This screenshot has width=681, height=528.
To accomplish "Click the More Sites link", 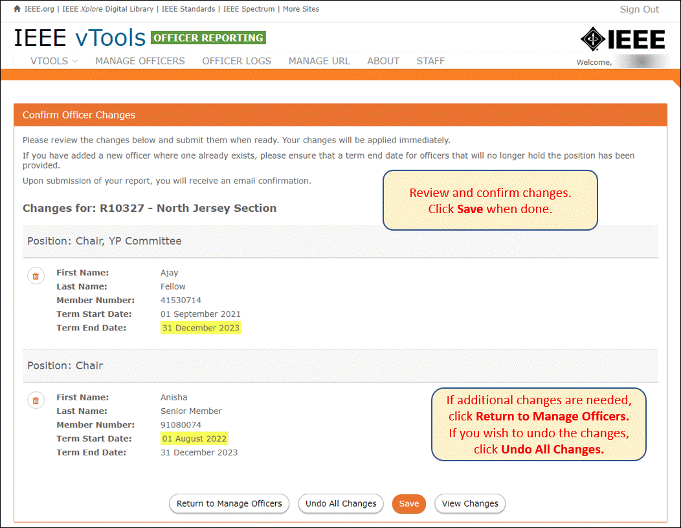I will (301, 8).
